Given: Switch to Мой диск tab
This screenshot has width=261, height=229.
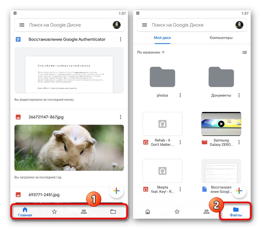Looking at the screenshot, I should tap(162, 38).
